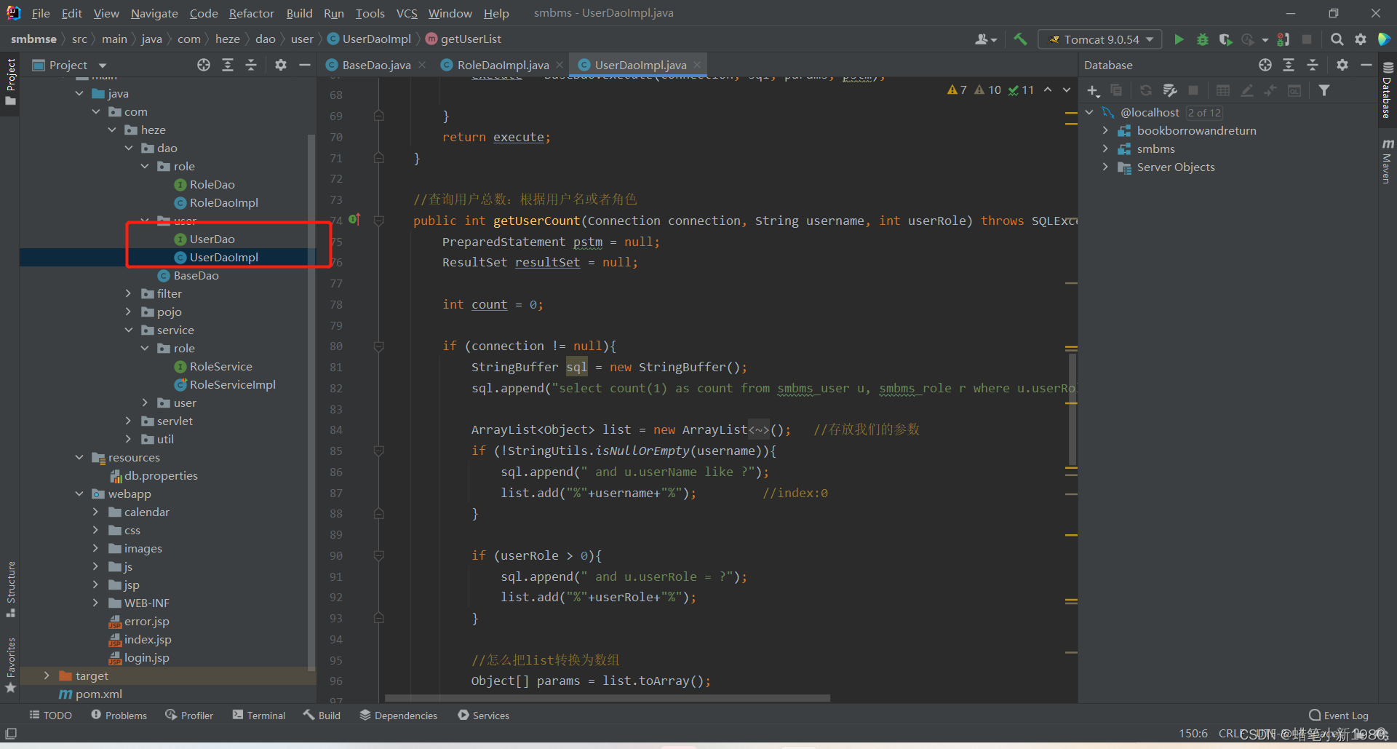
Task: Toggle the Database tool window stripe button
Action: pos(1388,90)
